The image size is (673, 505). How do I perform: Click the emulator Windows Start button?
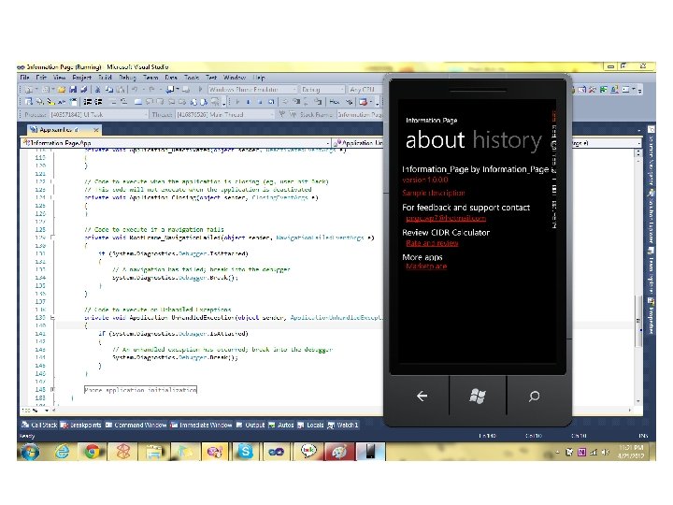click(478, 396)
